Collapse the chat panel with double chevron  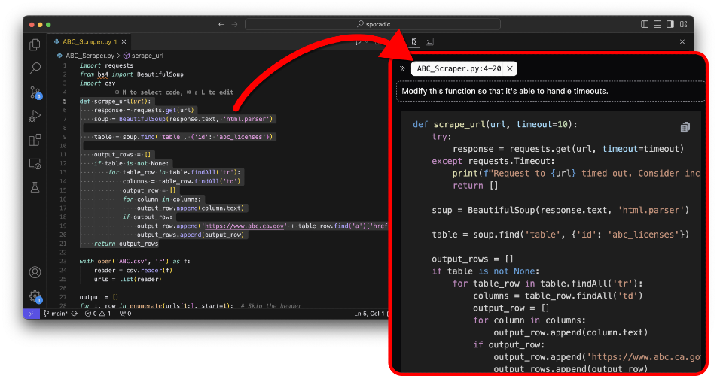pyautogui.click(x=402, y=69)
